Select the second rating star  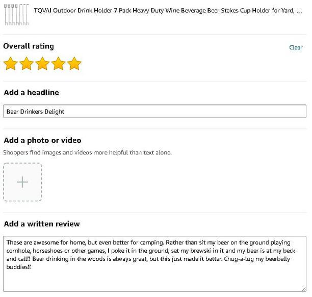click(x=27, y=64)
